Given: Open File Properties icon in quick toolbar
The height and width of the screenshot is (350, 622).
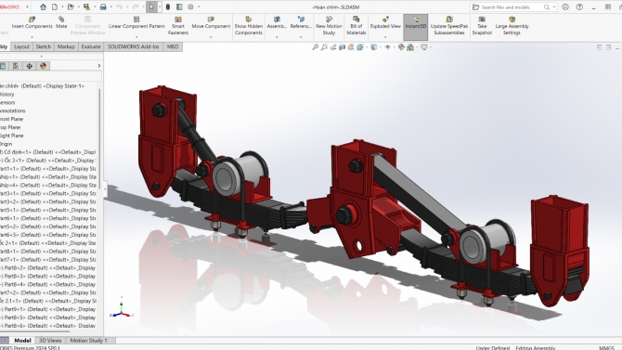Looking at the screenshot, I should coord(179,6).
